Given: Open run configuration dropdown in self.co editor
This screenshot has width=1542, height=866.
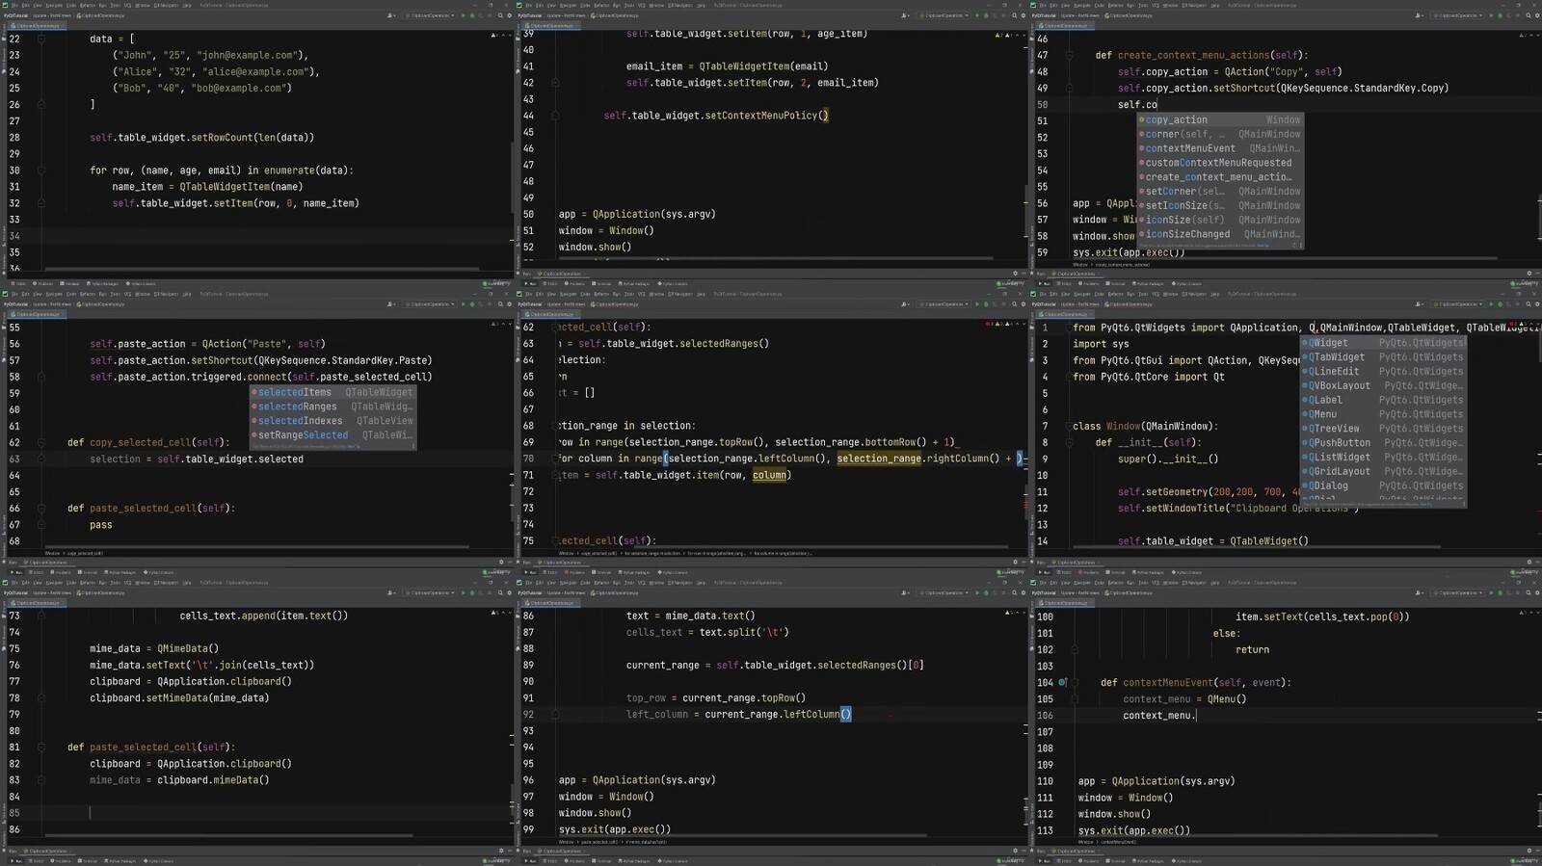Looking at the screenshot, I should tap(1458, 15).
